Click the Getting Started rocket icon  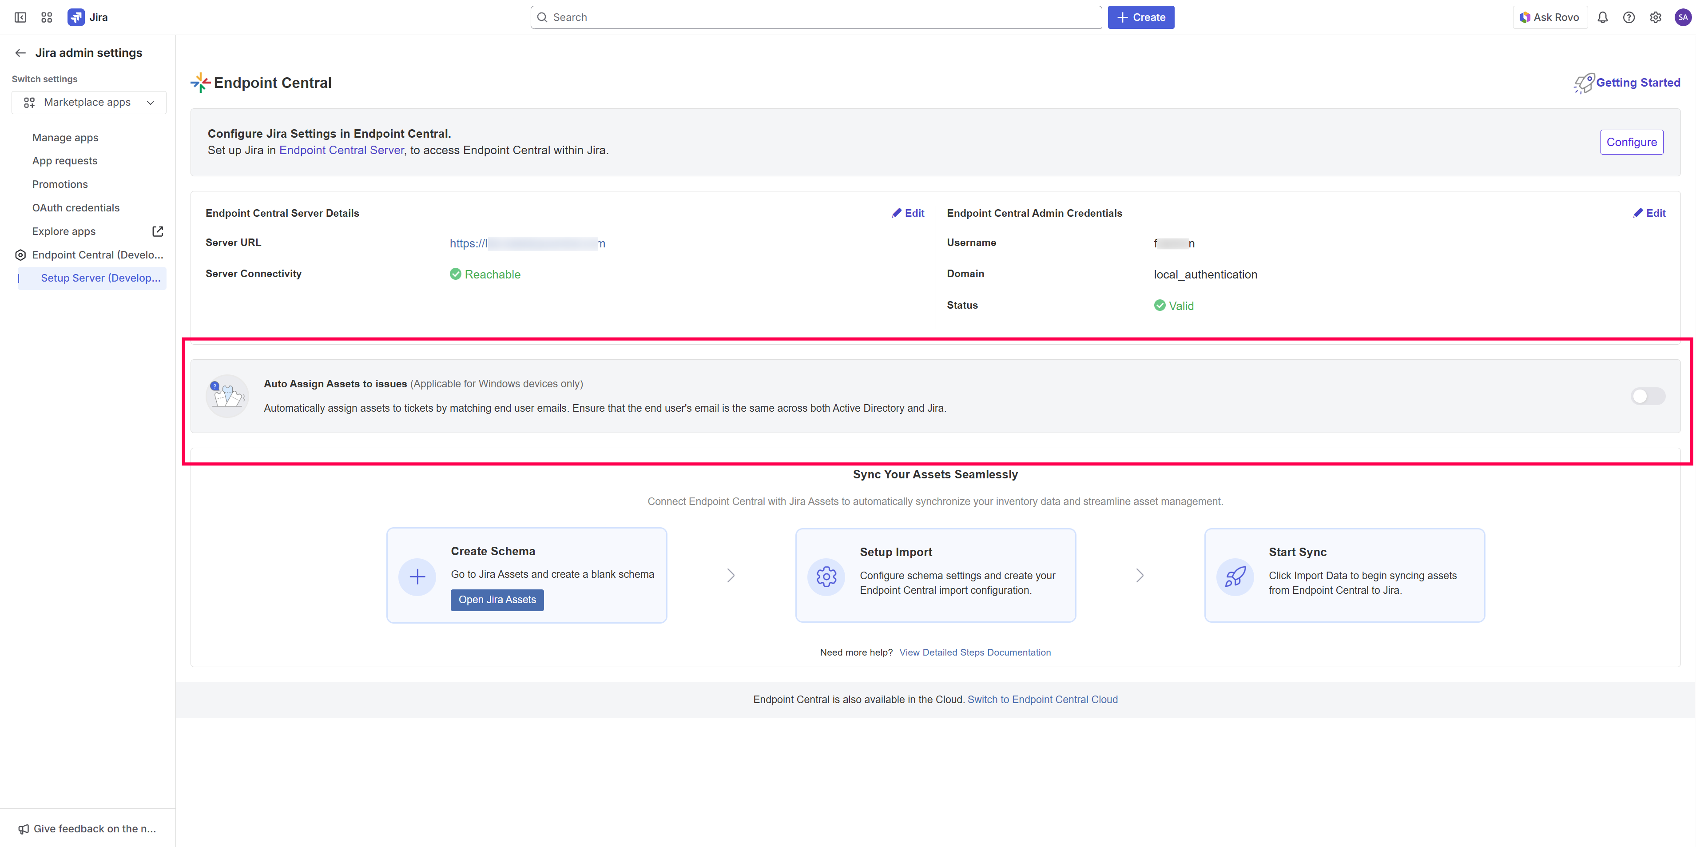click(x=1584, y=83)
